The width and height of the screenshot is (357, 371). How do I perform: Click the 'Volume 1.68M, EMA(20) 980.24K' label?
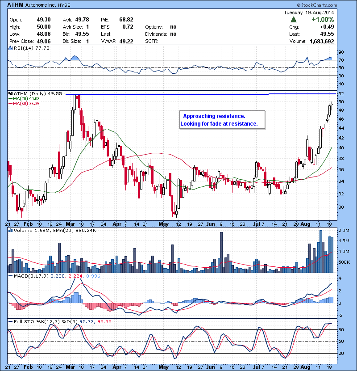click(x=55, y=231)
